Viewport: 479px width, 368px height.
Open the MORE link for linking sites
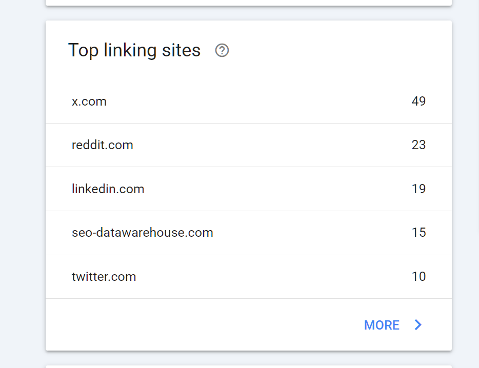click(382, 325)
